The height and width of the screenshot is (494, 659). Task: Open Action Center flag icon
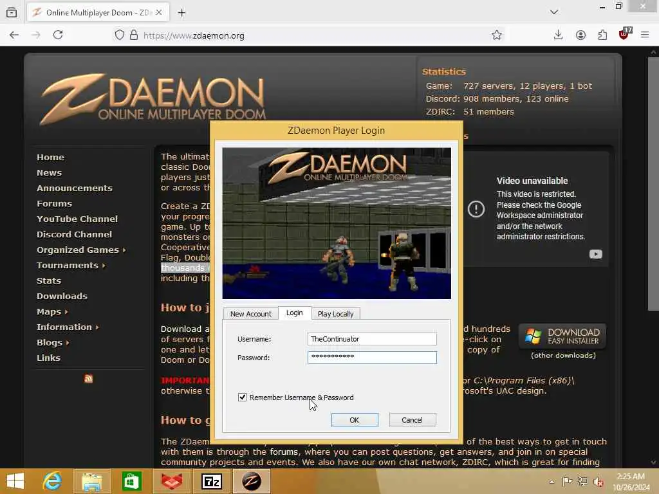tap(567, 481)
